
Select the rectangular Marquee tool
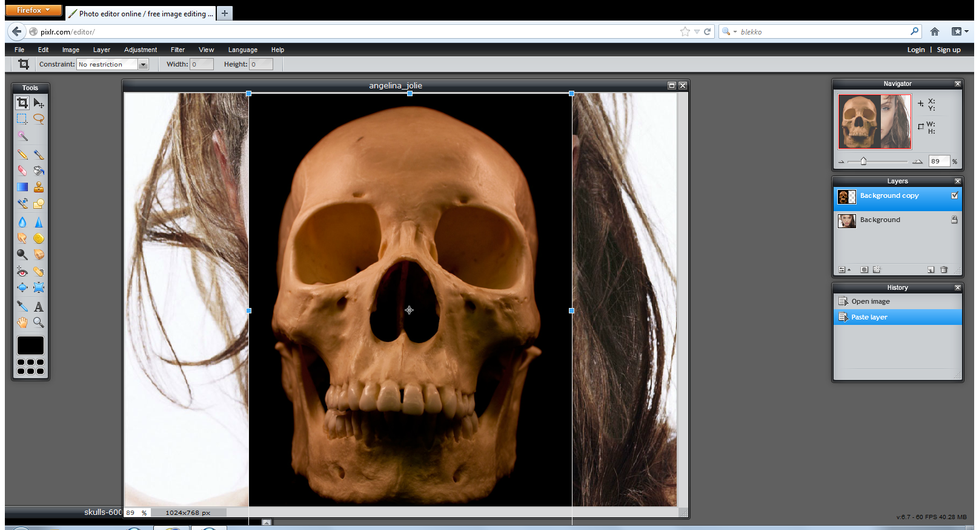tap(22, 119)
